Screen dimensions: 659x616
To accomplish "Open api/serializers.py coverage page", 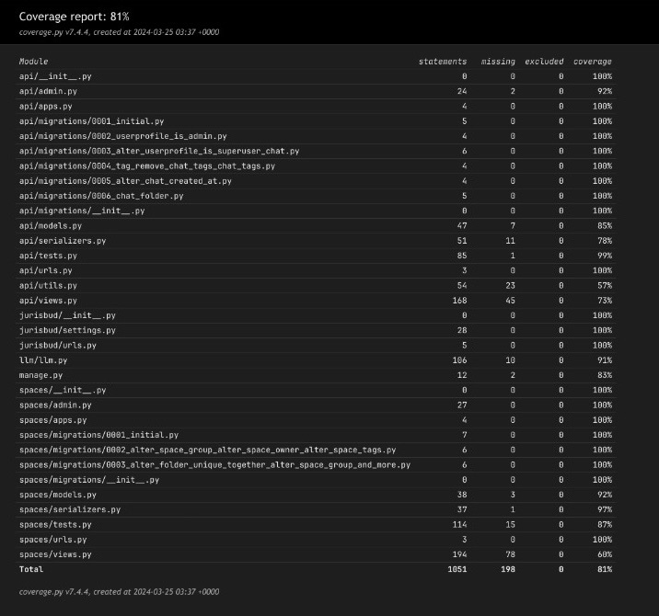I will click(x=62, y=241).
